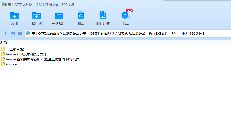Go up one level with arrow icon
Screen dimensions: 231x133
[x=6, y=33]
